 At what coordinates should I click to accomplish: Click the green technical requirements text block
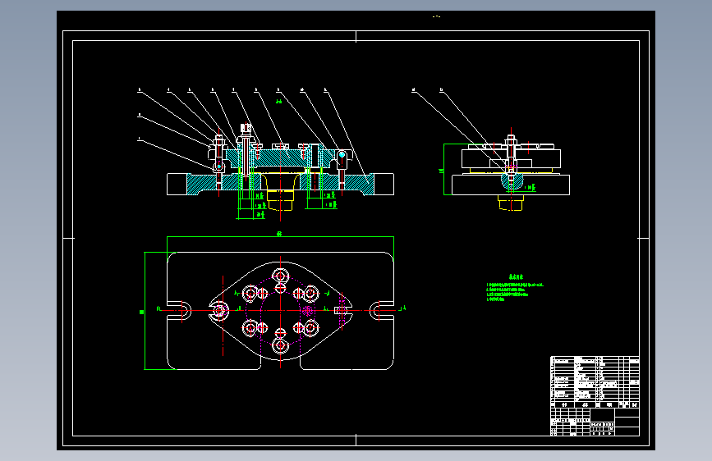(515, 288)
